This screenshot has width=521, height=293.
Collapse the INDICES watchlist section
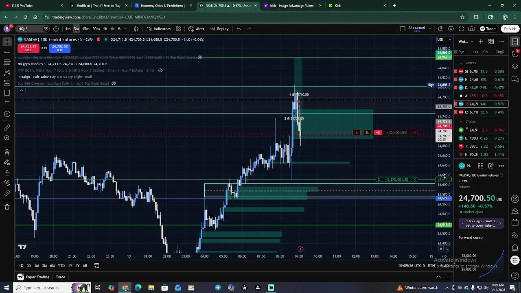pos(462,63)
